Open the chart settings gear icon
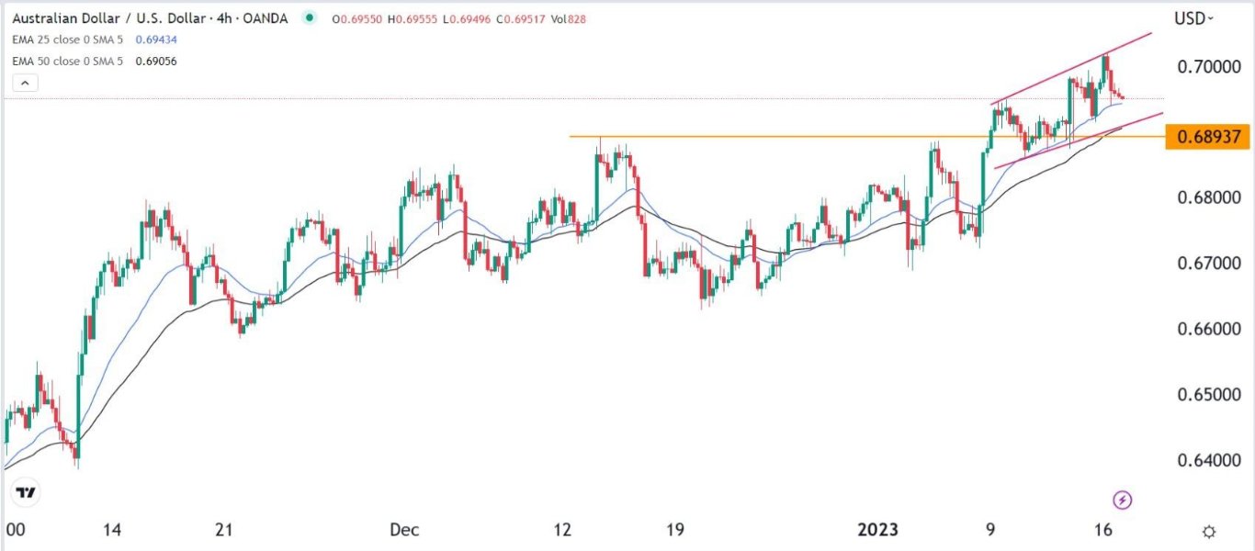Viewport: 1255px width, 551px height. click(1210, 531)
